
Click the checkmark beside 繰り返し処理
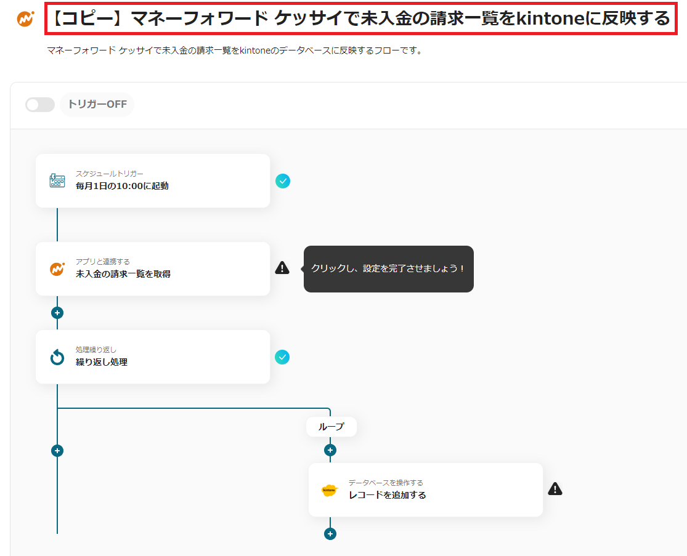282,357
